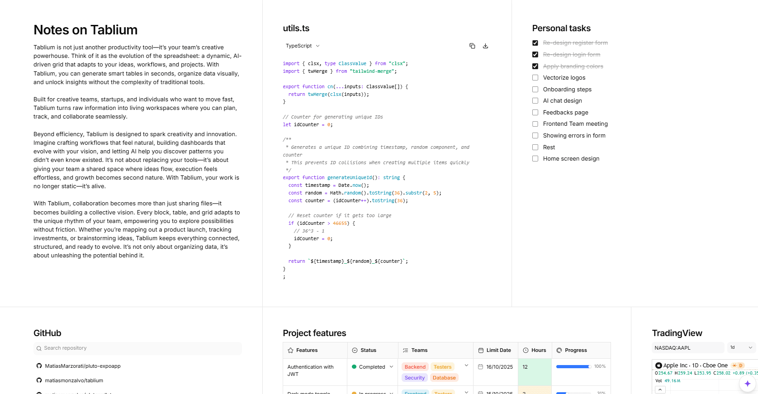Screen dimensions: 758x394
Task: Click the calendar icon beside 16/10/2025
Action: 480,367
